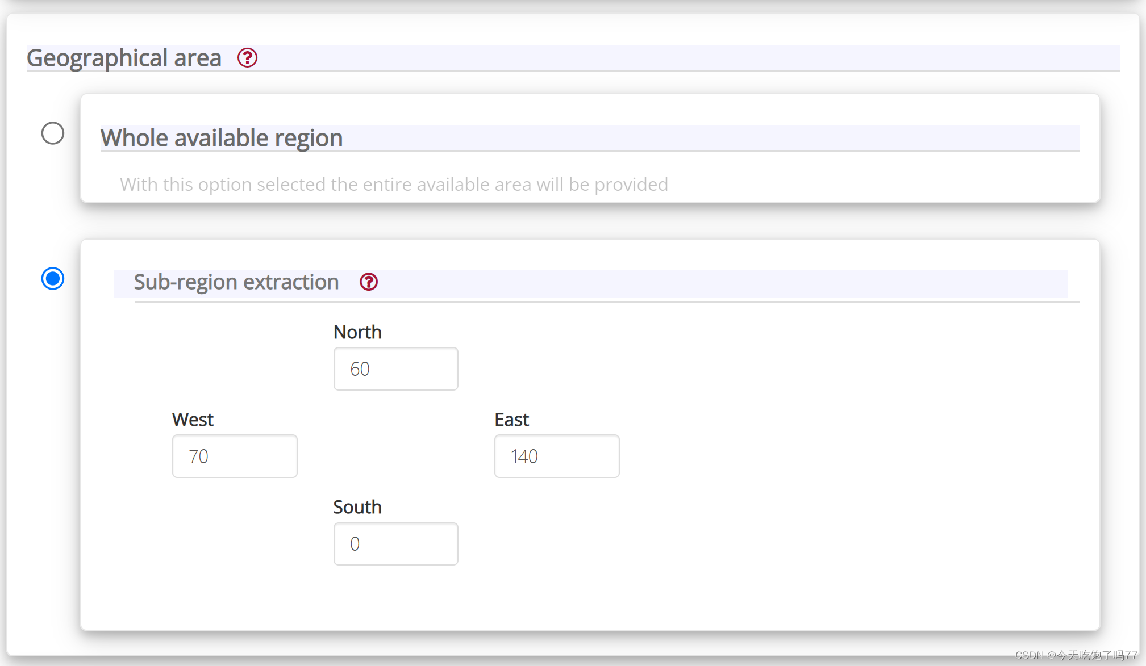Click the Sub-region extraction heading text
The width and height of the screenshot is (1146, 666).
[236, 282]
